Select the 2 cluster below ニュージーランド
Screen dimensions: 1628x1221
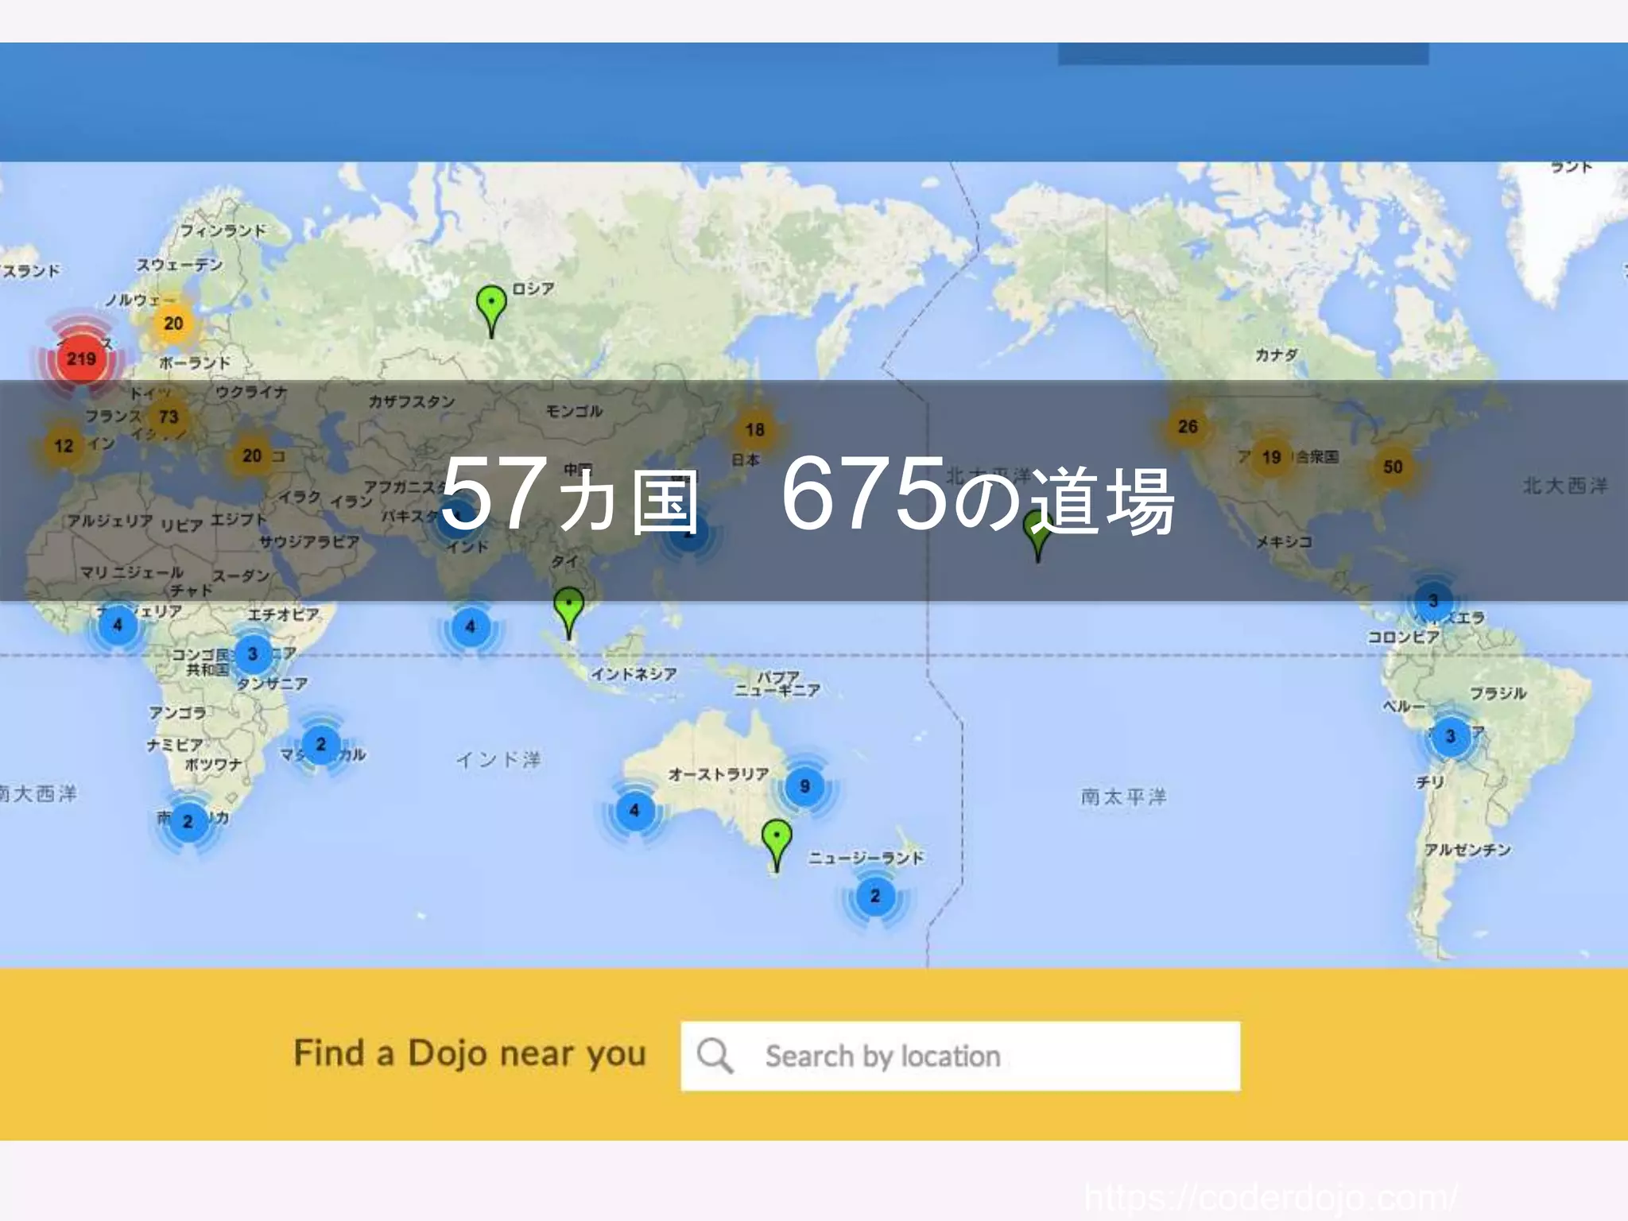(x=875, y=896)
